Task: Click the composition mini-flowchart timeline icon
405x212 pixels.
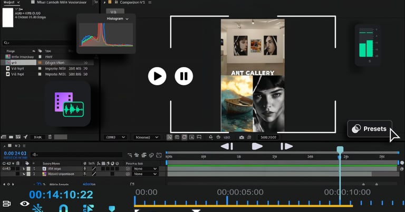Action: [x=130, y=155]
